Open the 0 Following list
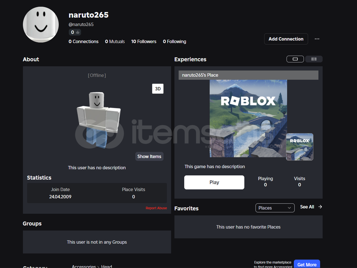Screen dimensions: 357x268 click(174, 41)
